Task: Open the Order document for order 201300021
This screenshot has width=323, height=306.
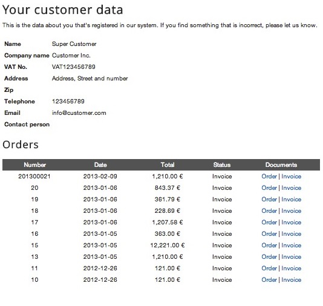Action: [269, 177]
